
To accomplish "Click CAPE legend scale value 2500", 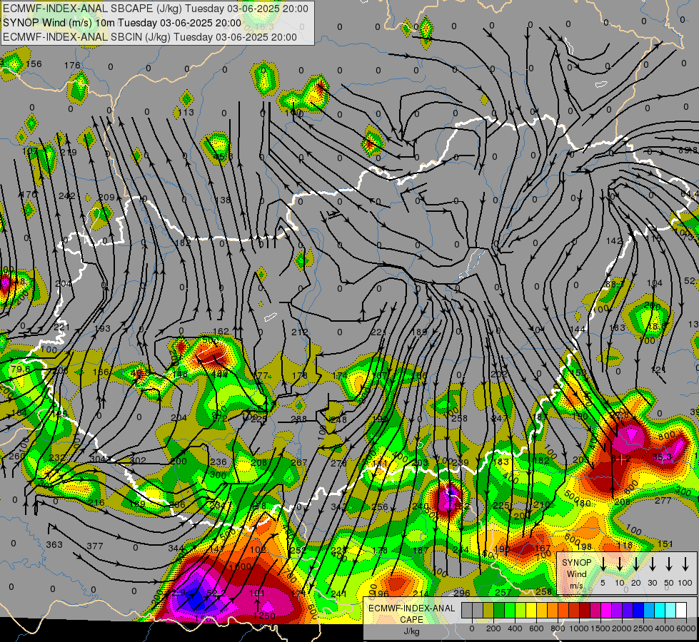I will [x=643, y=628].
